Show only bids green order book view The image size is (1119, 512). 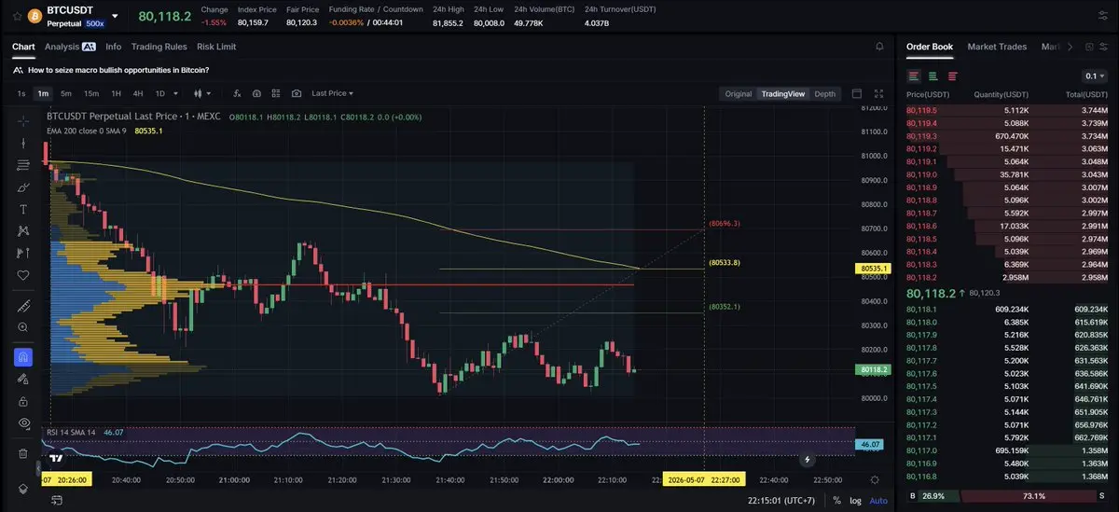click(x=932, y=76)
